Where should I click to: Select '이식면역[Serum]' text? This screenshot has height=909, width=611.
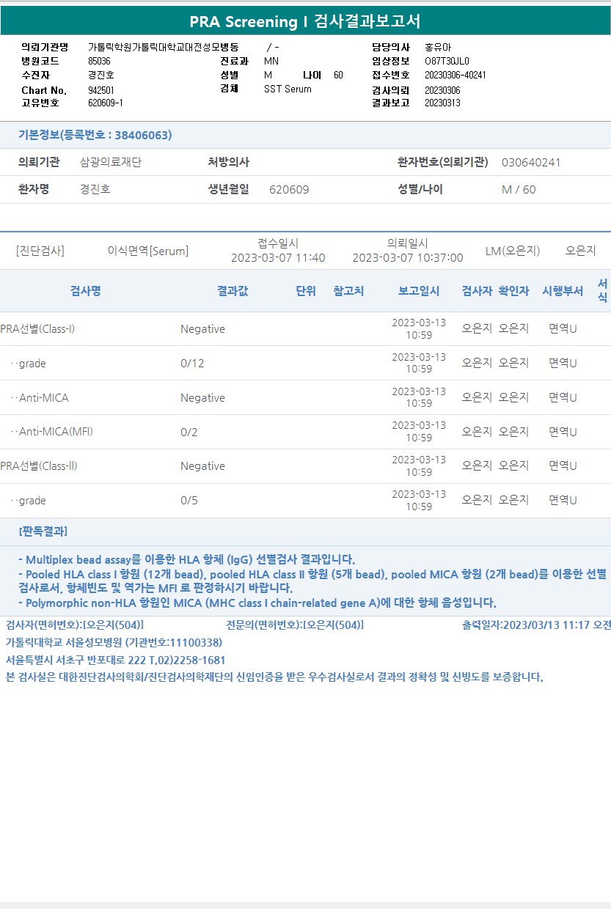[x=148, y=251]
